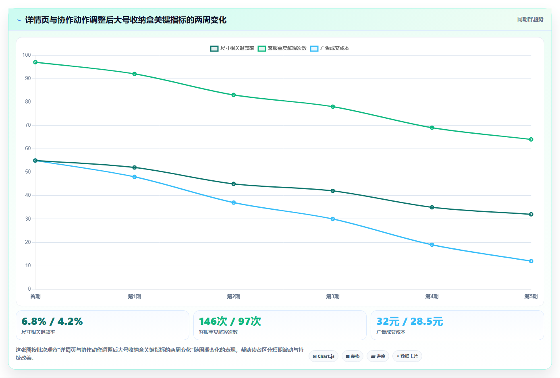Click the 第3期 x-axis label

tap(333, 296)
